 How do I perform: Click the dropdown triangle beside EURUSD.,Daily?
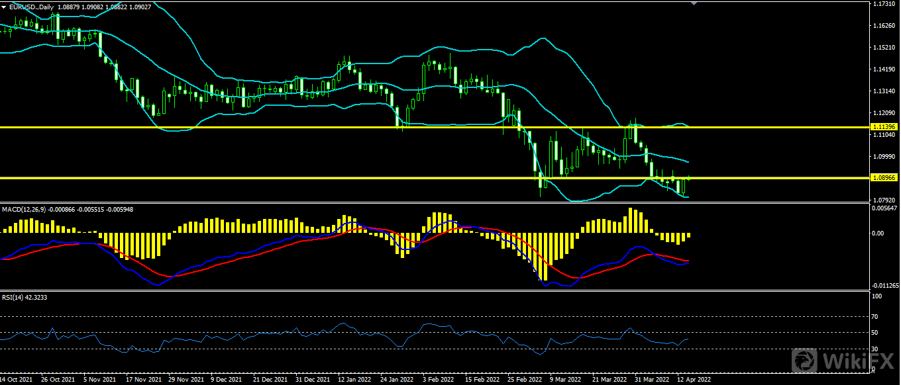click(x=4, y=6)
